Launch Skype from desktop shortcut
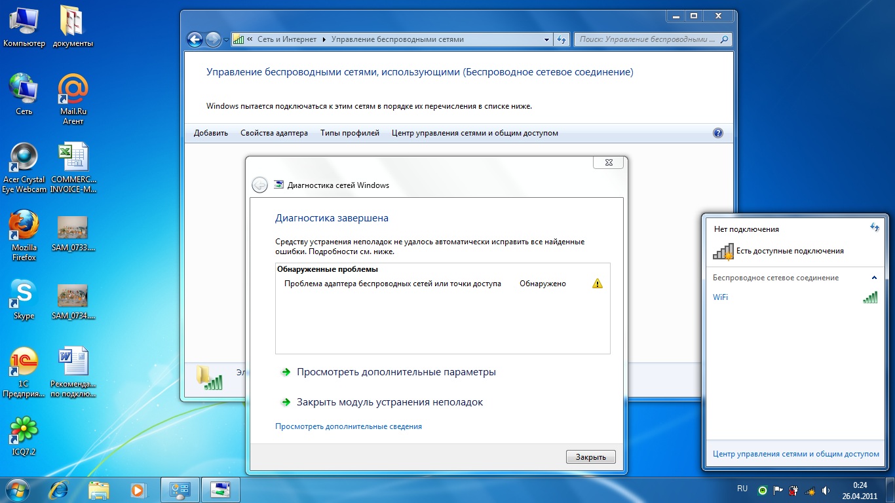The width and height of the screenshot is (895, 503). 24,299
